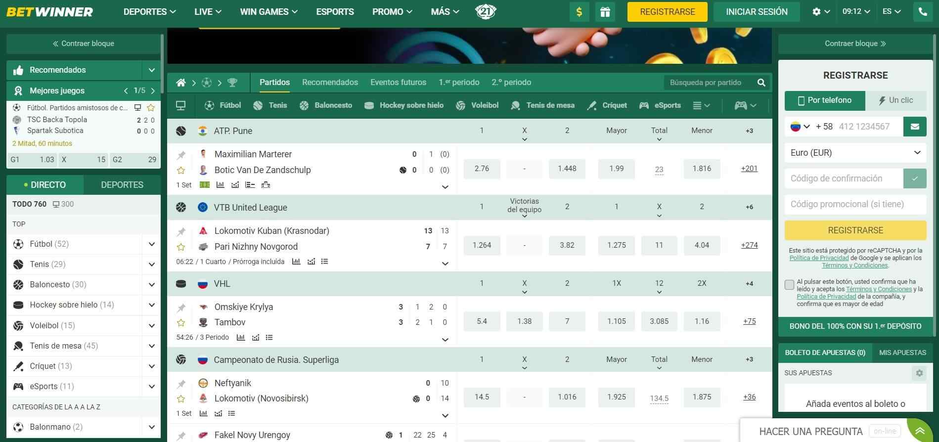The image size is (939, 442).
Task: Click the Código promocional field
Action: (855, 204)
